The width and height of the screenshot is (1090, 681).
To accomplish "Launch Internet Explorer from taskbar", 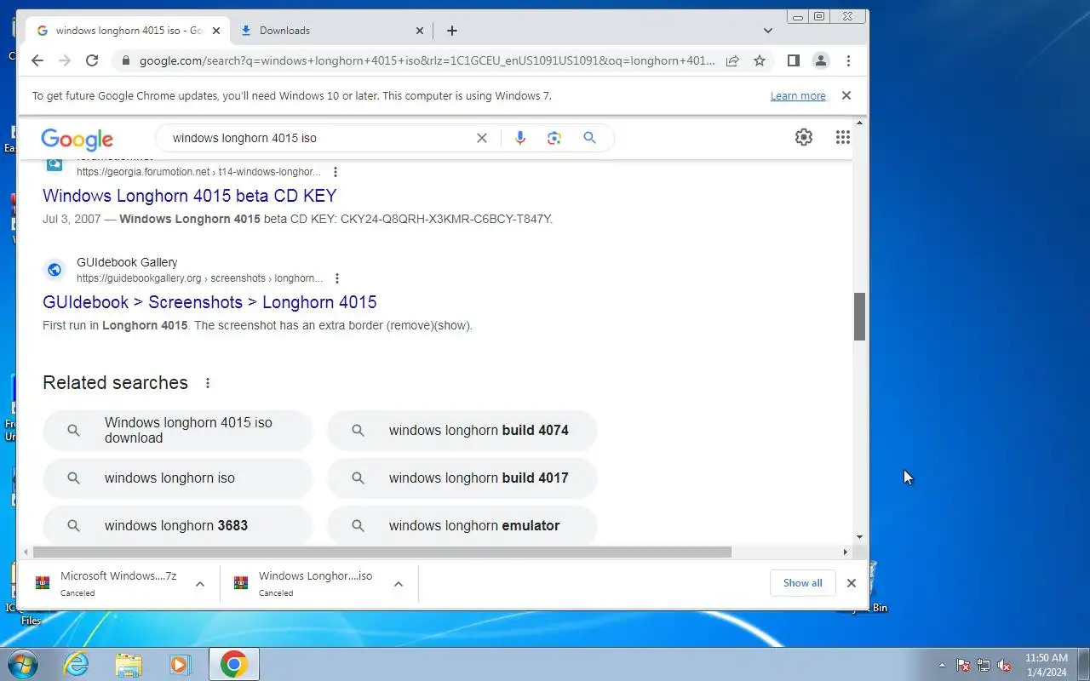I will pyautogui.click(x=77, y=664).
